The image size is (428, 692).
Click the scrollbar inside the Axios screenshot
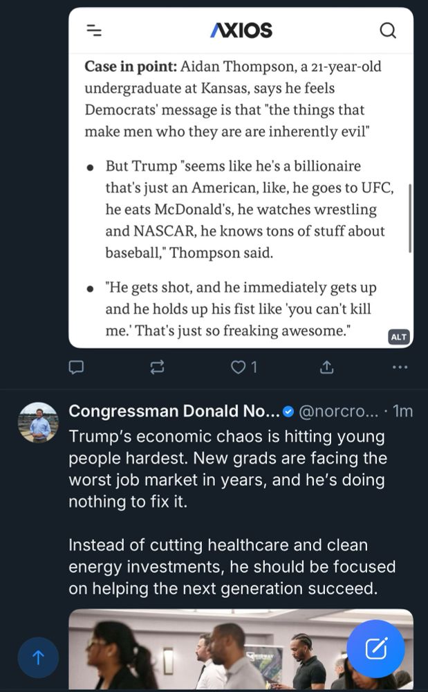tap(410, 218)
